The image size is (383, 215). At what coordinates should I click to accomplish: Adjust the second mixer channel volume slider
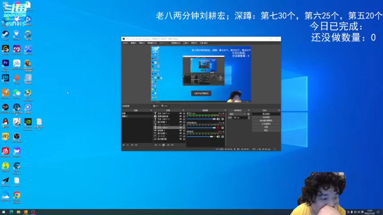pos(201,128)
